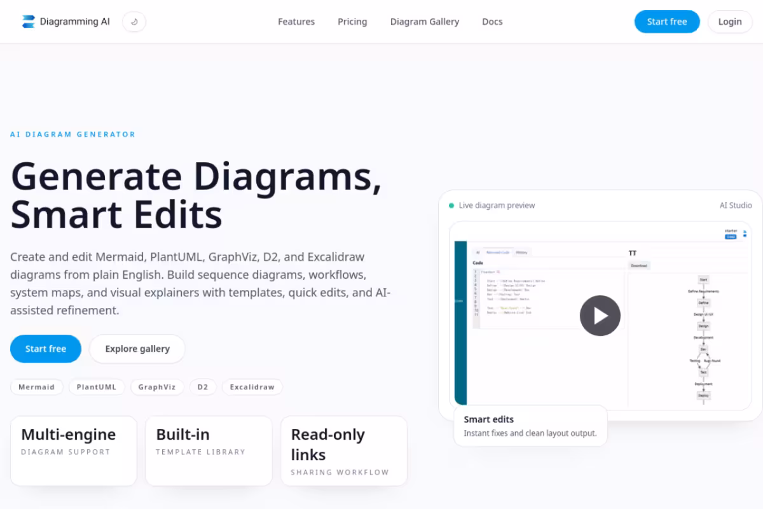Select the PlantUML tag chip
The image size is (763, 509).
click(97, 387)
